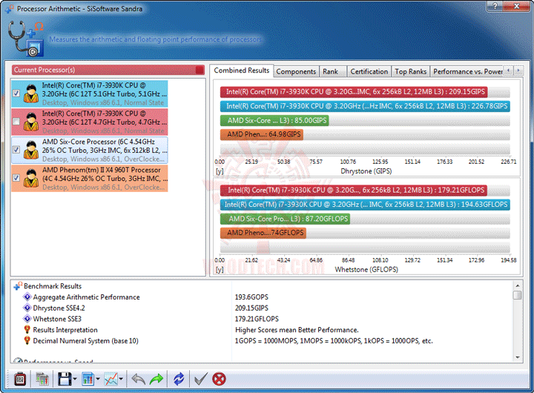Click the blue refresh arrows icon
Screen dimensions: 534x393
(x=179, y=379)
